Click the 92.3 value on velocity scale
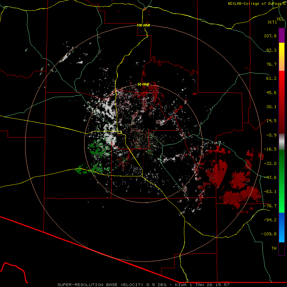The image size is (287, 287). [271, 50]
